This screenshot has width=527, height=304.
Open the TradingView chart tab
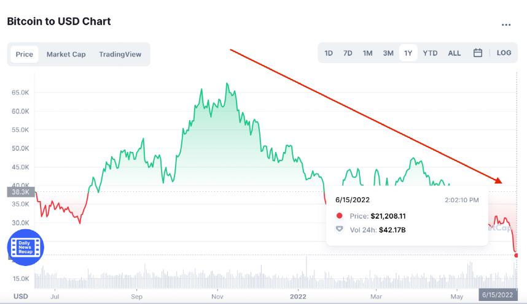(x=120, y=55)
